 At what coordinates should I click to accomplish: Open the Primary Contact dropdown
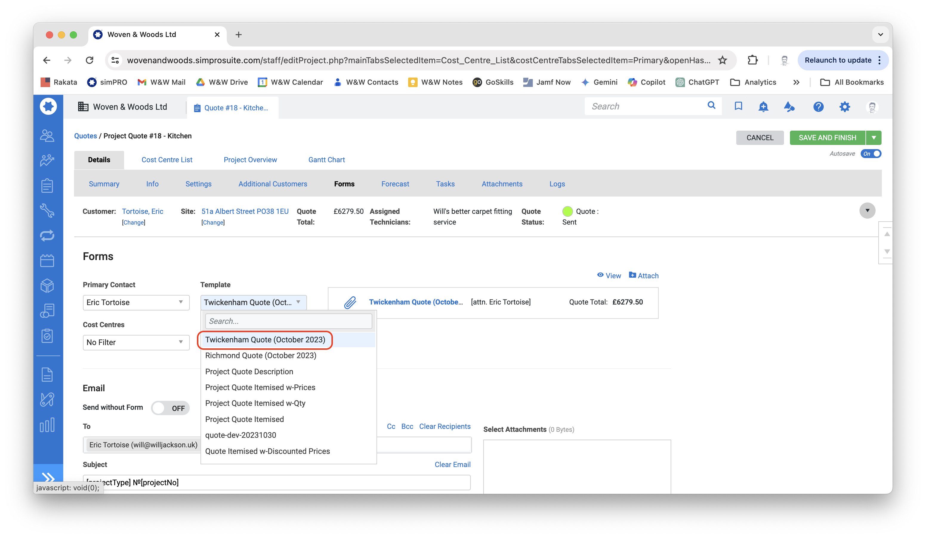136,302
